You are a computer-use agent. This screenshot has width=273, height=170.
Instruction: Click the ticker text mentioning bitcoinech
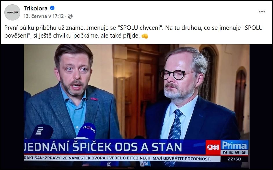pos(118,158)
